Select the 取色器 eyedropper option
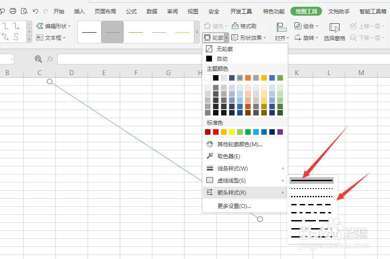Viewport: 390px width, 259px height. coord(229,156)
